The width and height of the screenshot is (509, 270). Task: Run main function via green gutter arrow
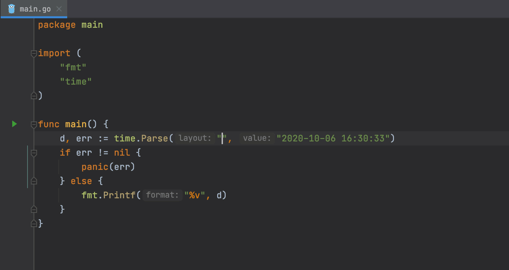click(x=14, y=124)
